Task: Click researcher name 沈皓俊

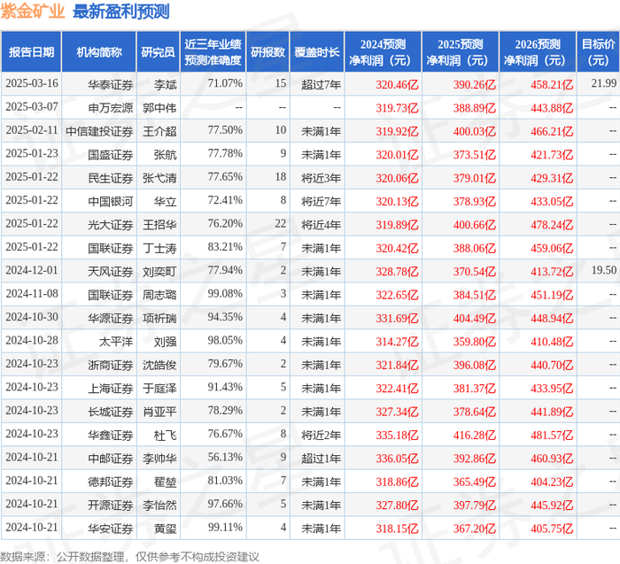Action: click(x=159, y=365)
